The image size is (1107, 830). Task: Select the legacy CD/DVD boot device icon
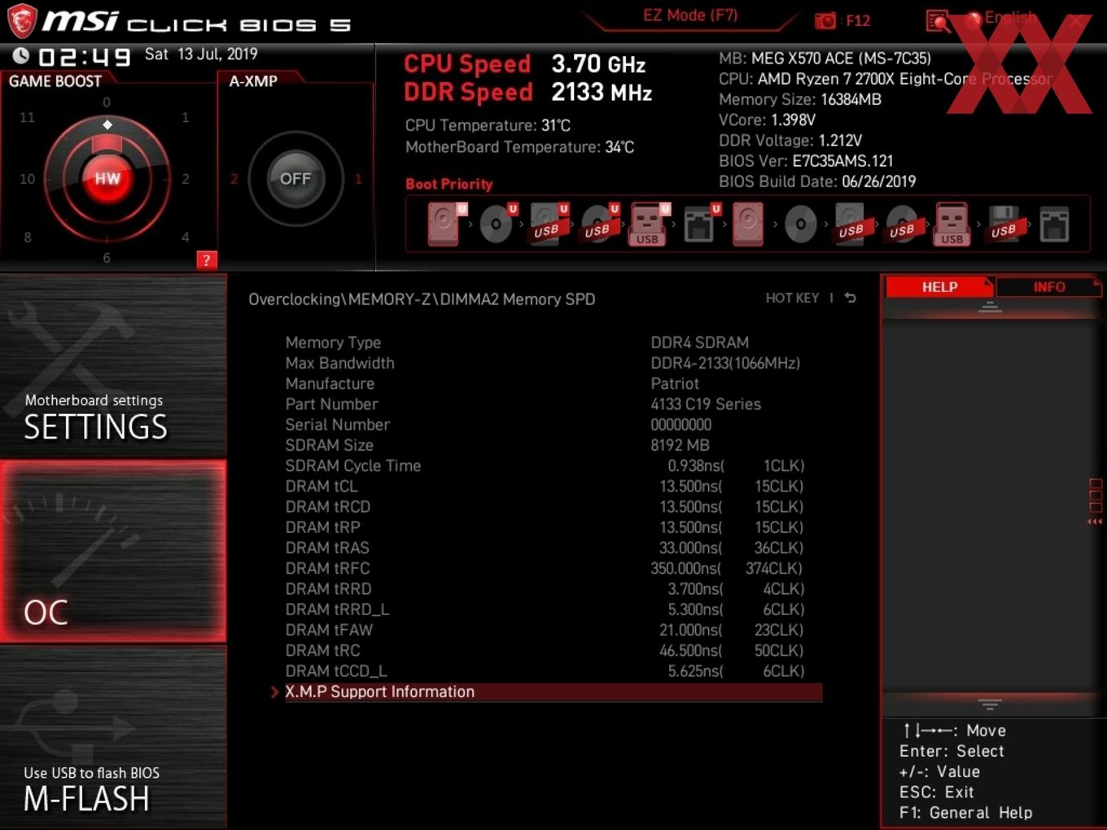800,225
